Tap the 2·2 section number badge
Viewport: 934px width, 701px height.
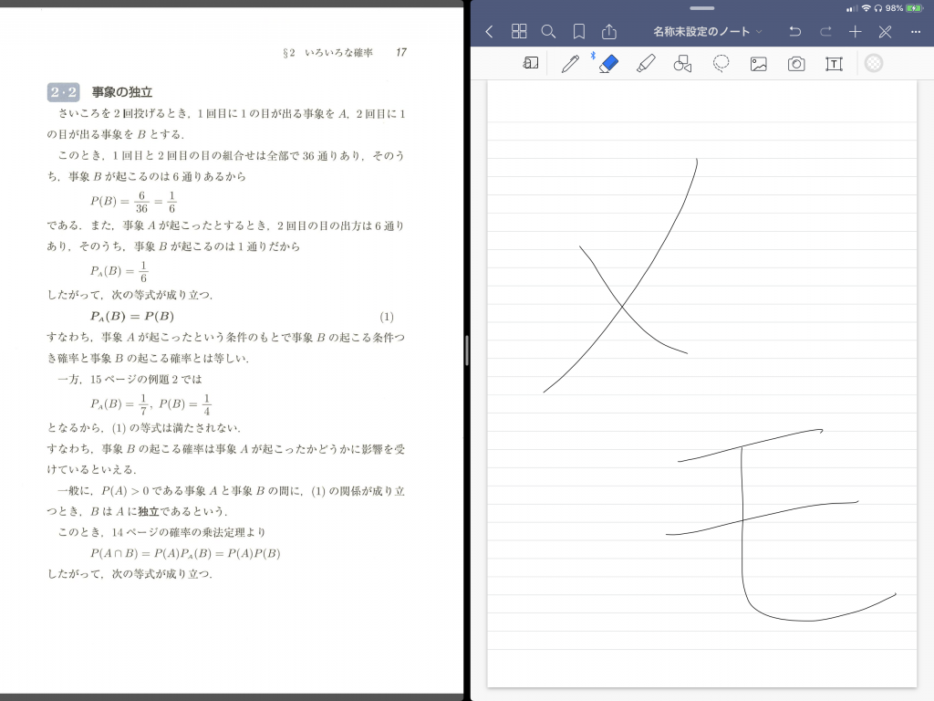coord(63,92)
